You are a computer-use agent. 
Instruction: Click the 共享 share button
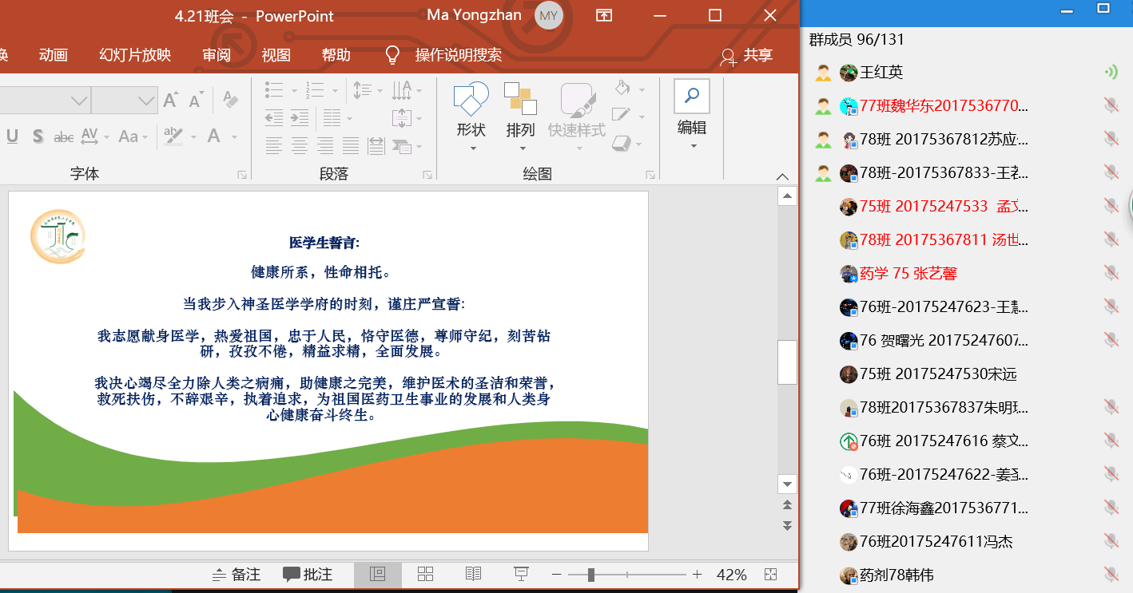coord(746,55)
